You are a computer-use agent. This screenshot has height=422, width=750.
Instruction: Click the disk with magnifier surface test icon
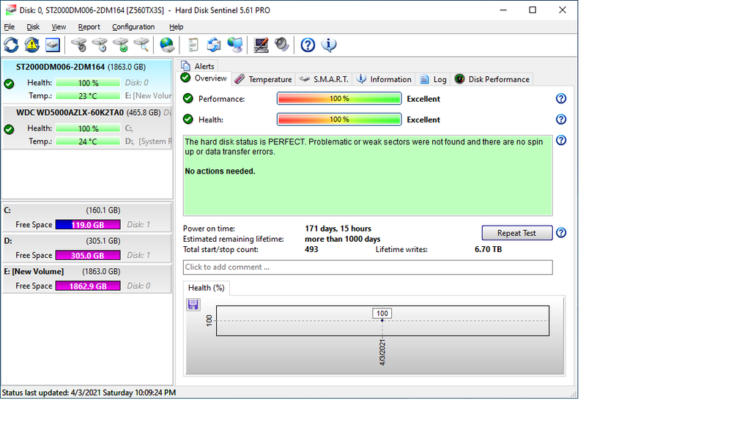[141, 45]
